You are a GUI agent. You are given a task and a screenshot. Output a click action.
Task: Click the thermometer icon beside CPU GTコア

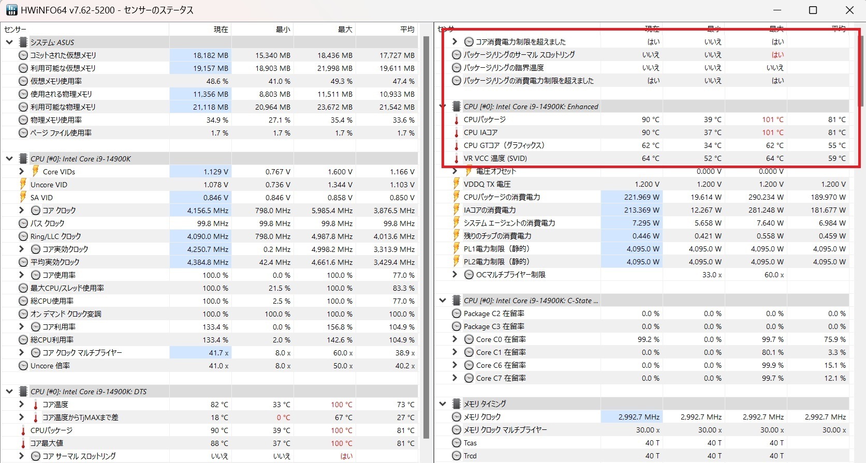pyautogui.click(x=457, y=145)
